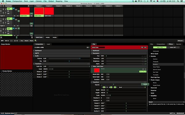Open the Add blend mode dropdown on layer 2
The image size is (185, 115).
(x=10, y=19)
